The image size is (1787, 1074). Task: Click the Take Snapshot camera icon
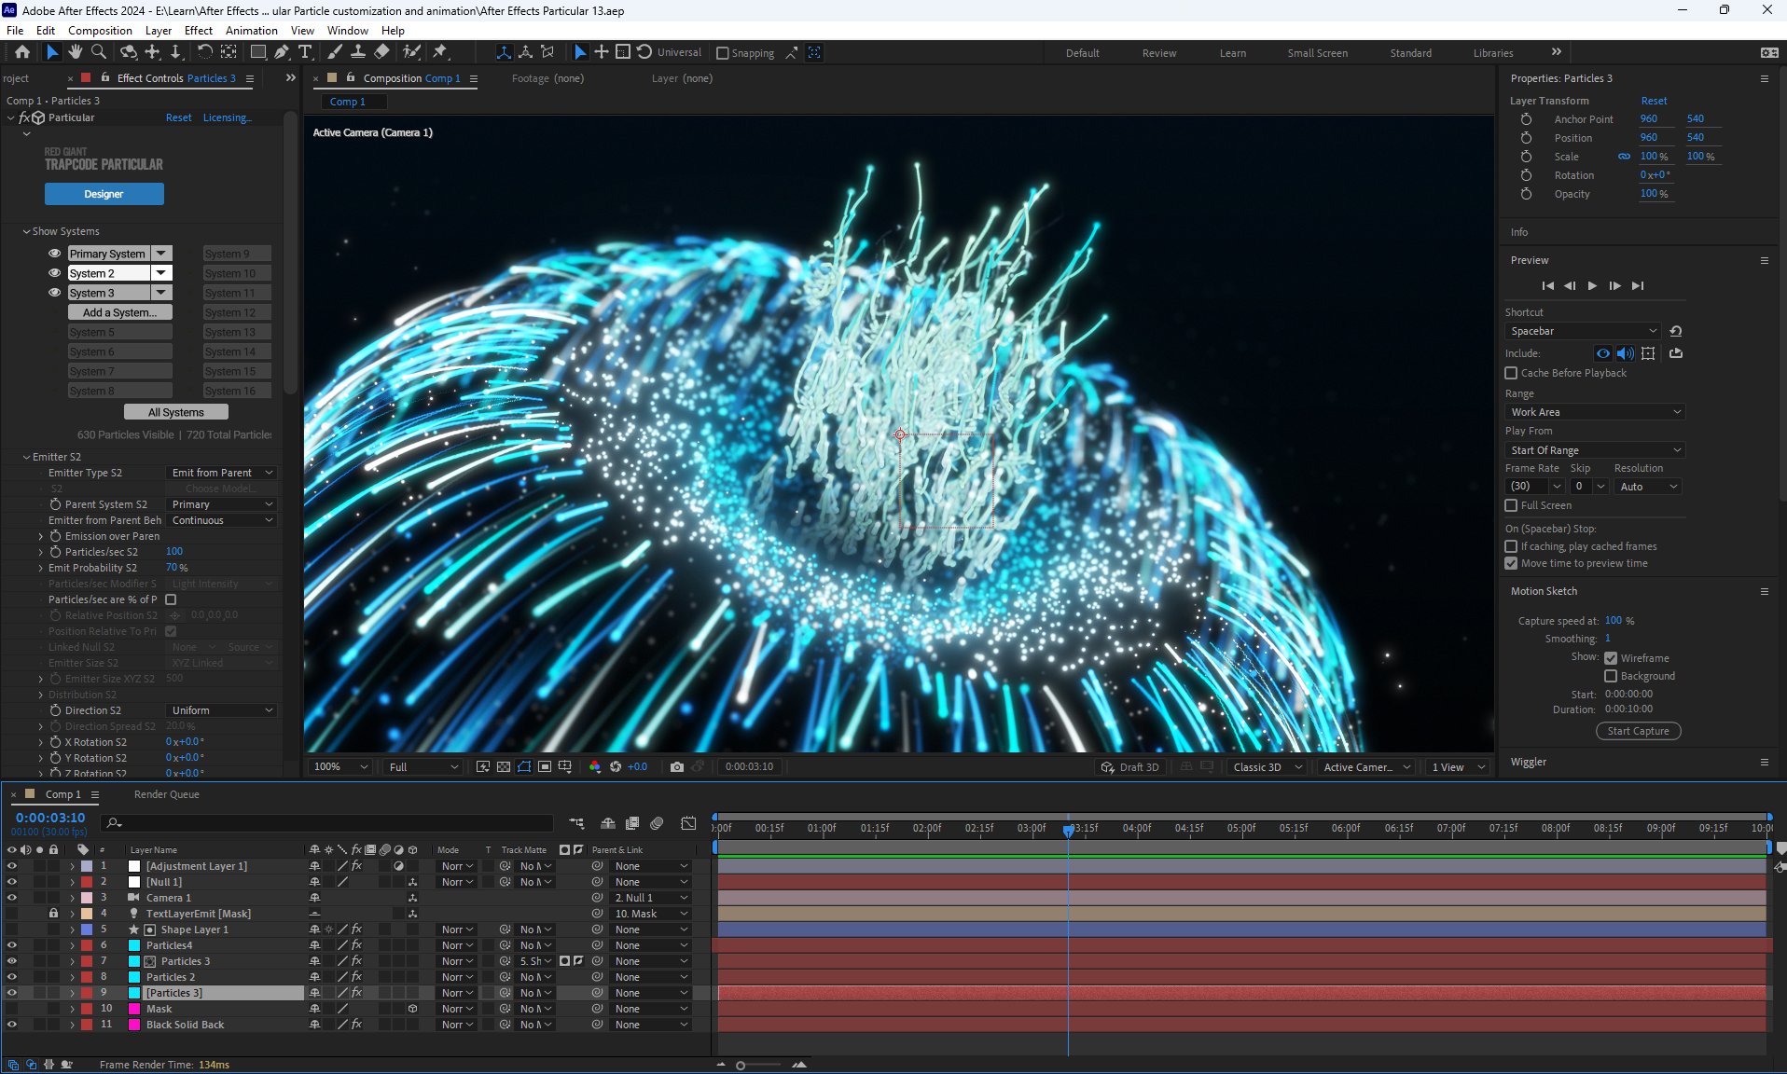pos(677,767)
